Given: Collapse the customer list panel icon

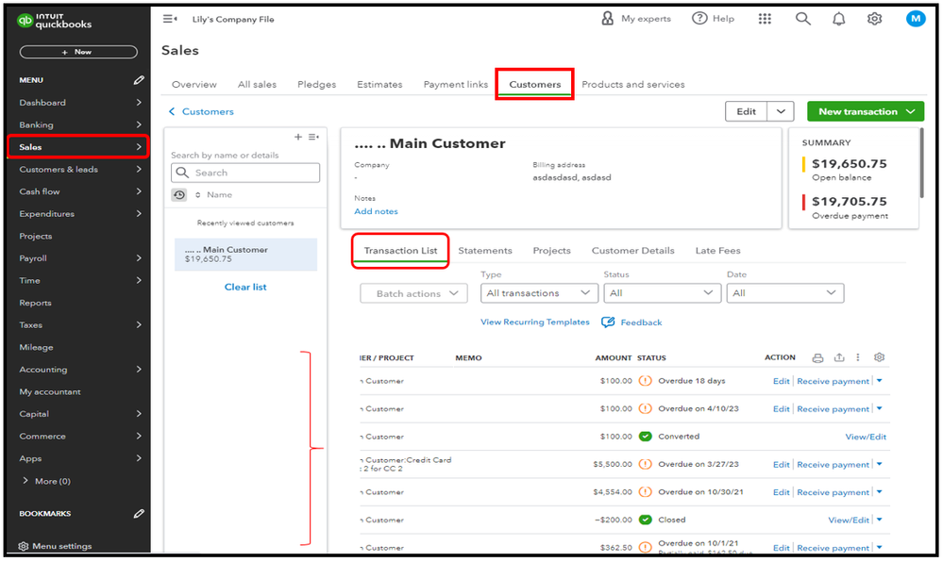Looking at the screenshot, I should (x=313, y=138).
